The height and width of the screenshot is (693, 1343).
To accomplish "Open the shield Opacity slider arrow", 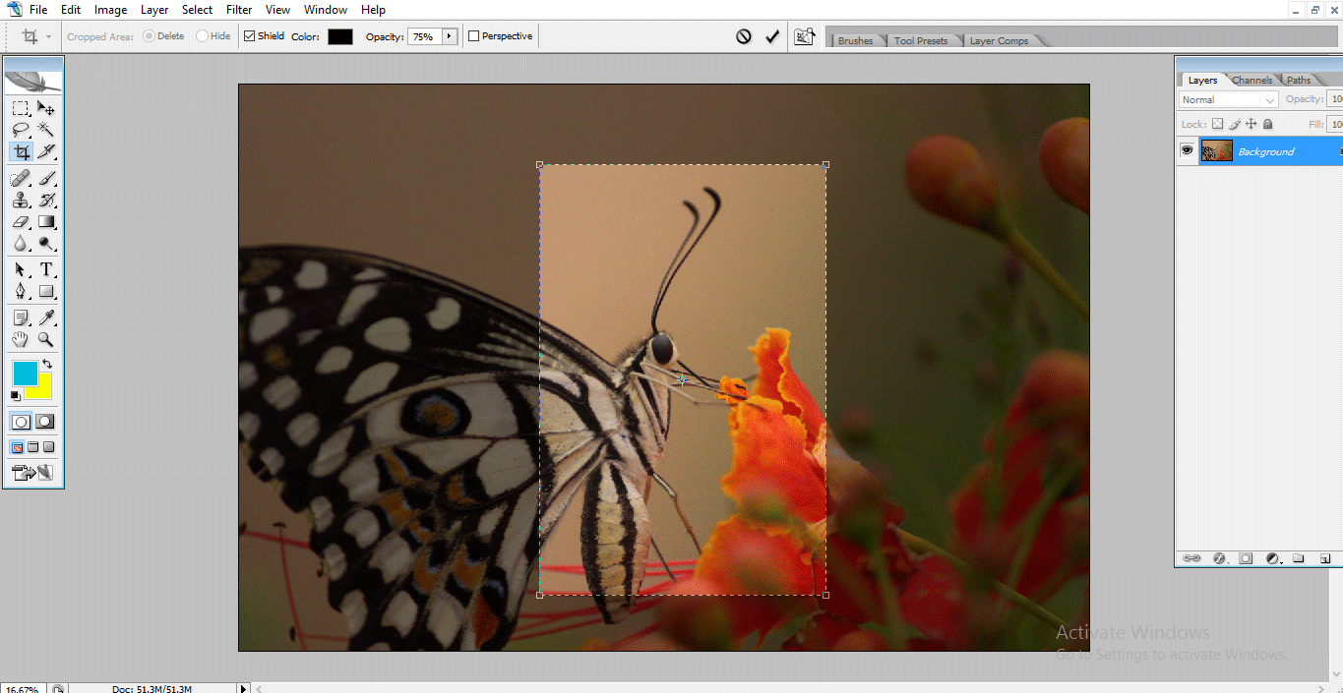I will (450, 36).
